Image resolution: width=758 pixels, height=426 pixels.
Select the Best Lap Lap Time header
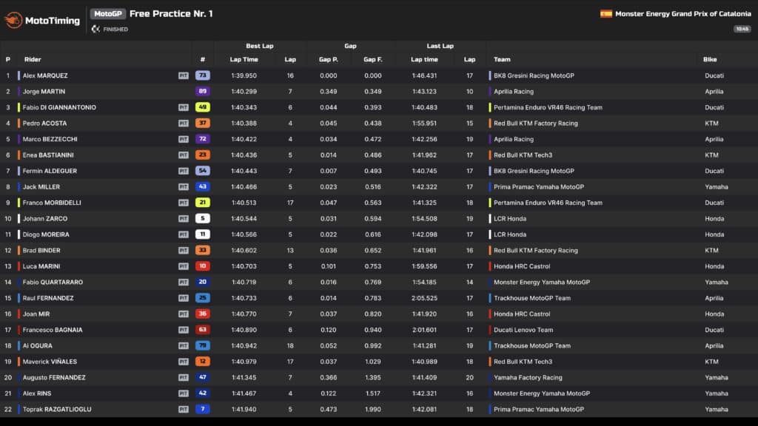coord(244,59)
